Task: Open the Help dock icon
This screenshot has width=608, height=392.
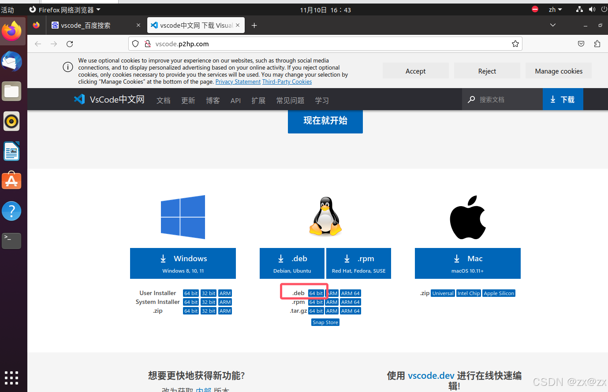Action: (12, 211)
